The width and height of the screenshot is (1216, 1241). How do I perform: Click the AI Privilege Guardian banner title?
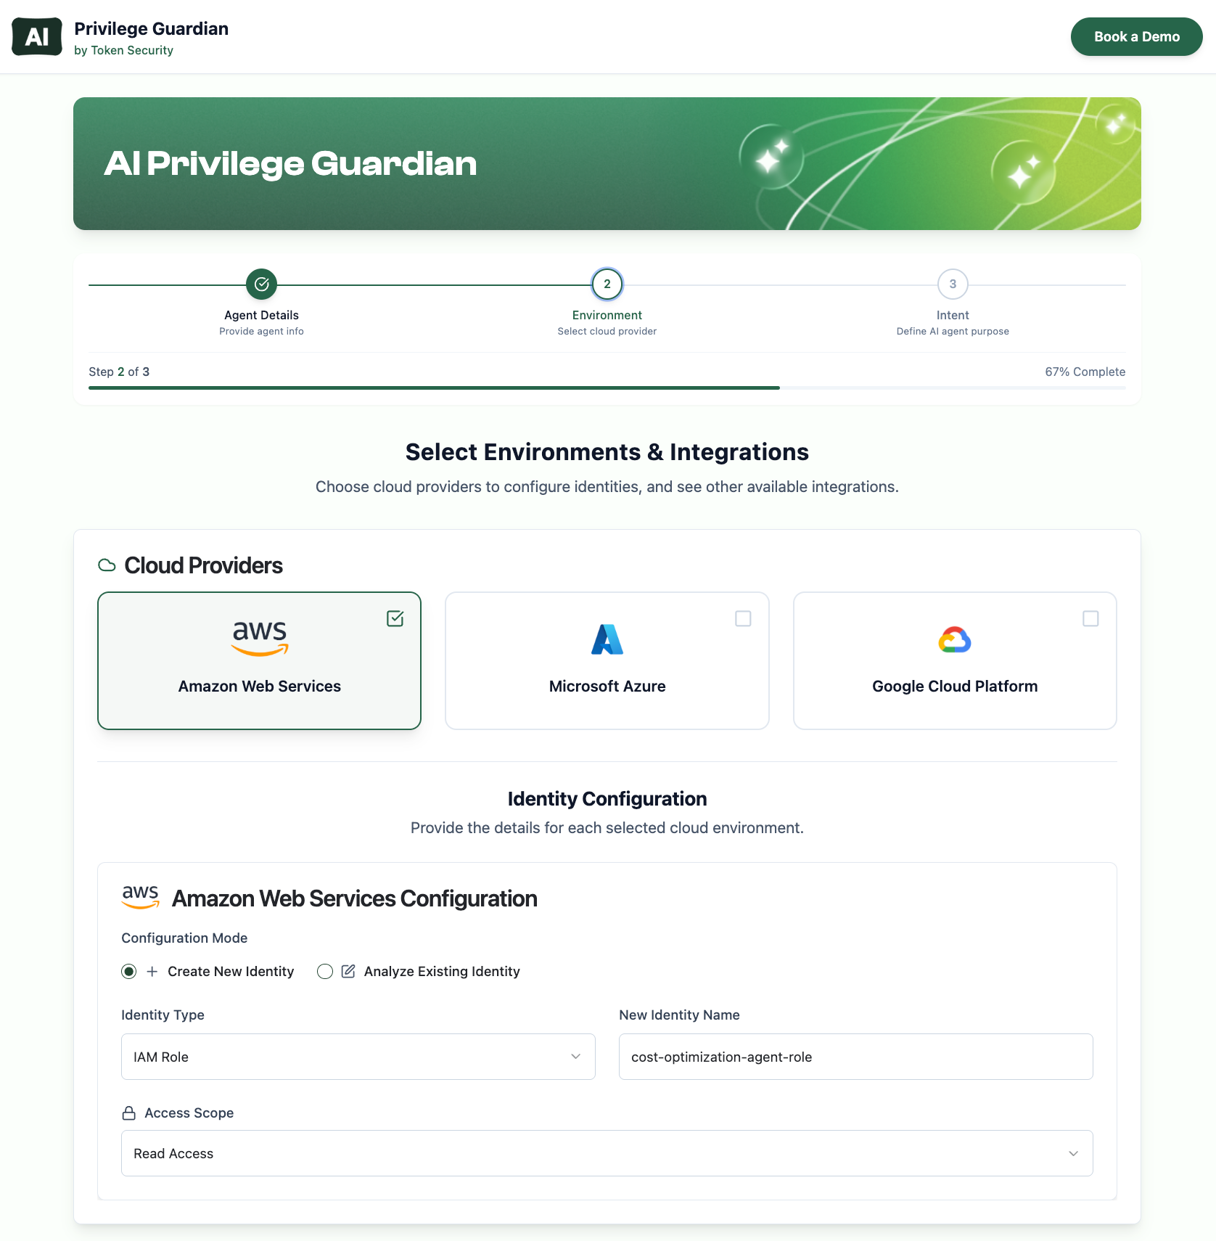(x=290, y=164)
